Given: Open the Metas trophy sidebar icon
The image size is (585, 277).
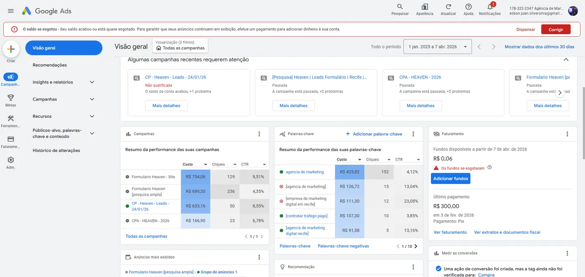Looking at the screenshot, I should coord(11,98).
